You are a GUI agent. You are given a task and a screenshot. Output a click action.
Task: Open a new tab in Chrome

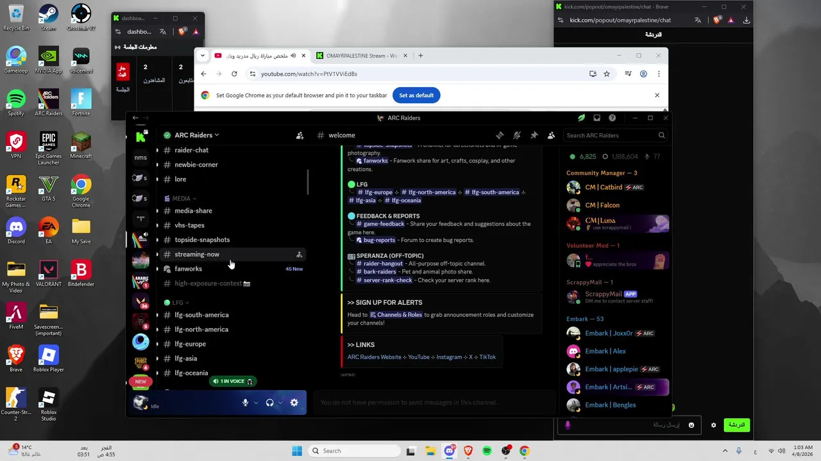click(x=421, y=56)
